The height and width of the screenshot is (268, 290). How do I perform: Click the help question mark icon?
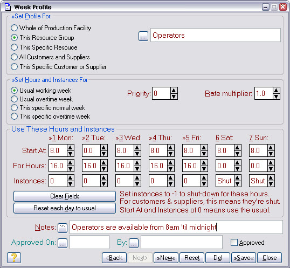(14, 257)
